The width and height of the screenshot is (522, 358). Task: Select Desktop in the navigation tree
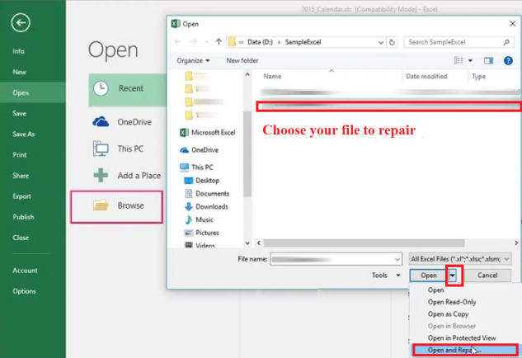(x=202, y=181)
